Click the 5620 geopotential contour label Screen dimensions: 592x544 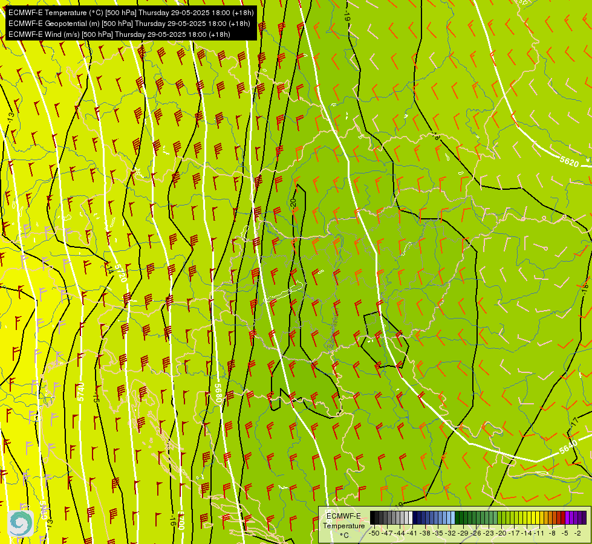point(570,161)
